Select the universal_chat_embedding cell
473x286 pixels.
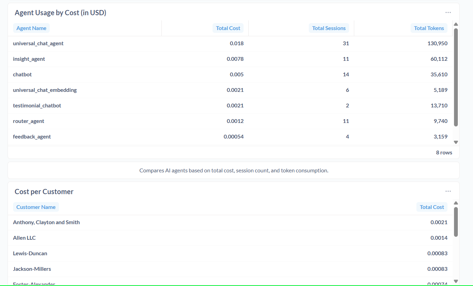click(x=45, y=90)
